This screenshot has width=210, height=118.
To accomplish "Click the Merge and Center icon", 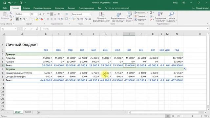I will tap(67, 19).
